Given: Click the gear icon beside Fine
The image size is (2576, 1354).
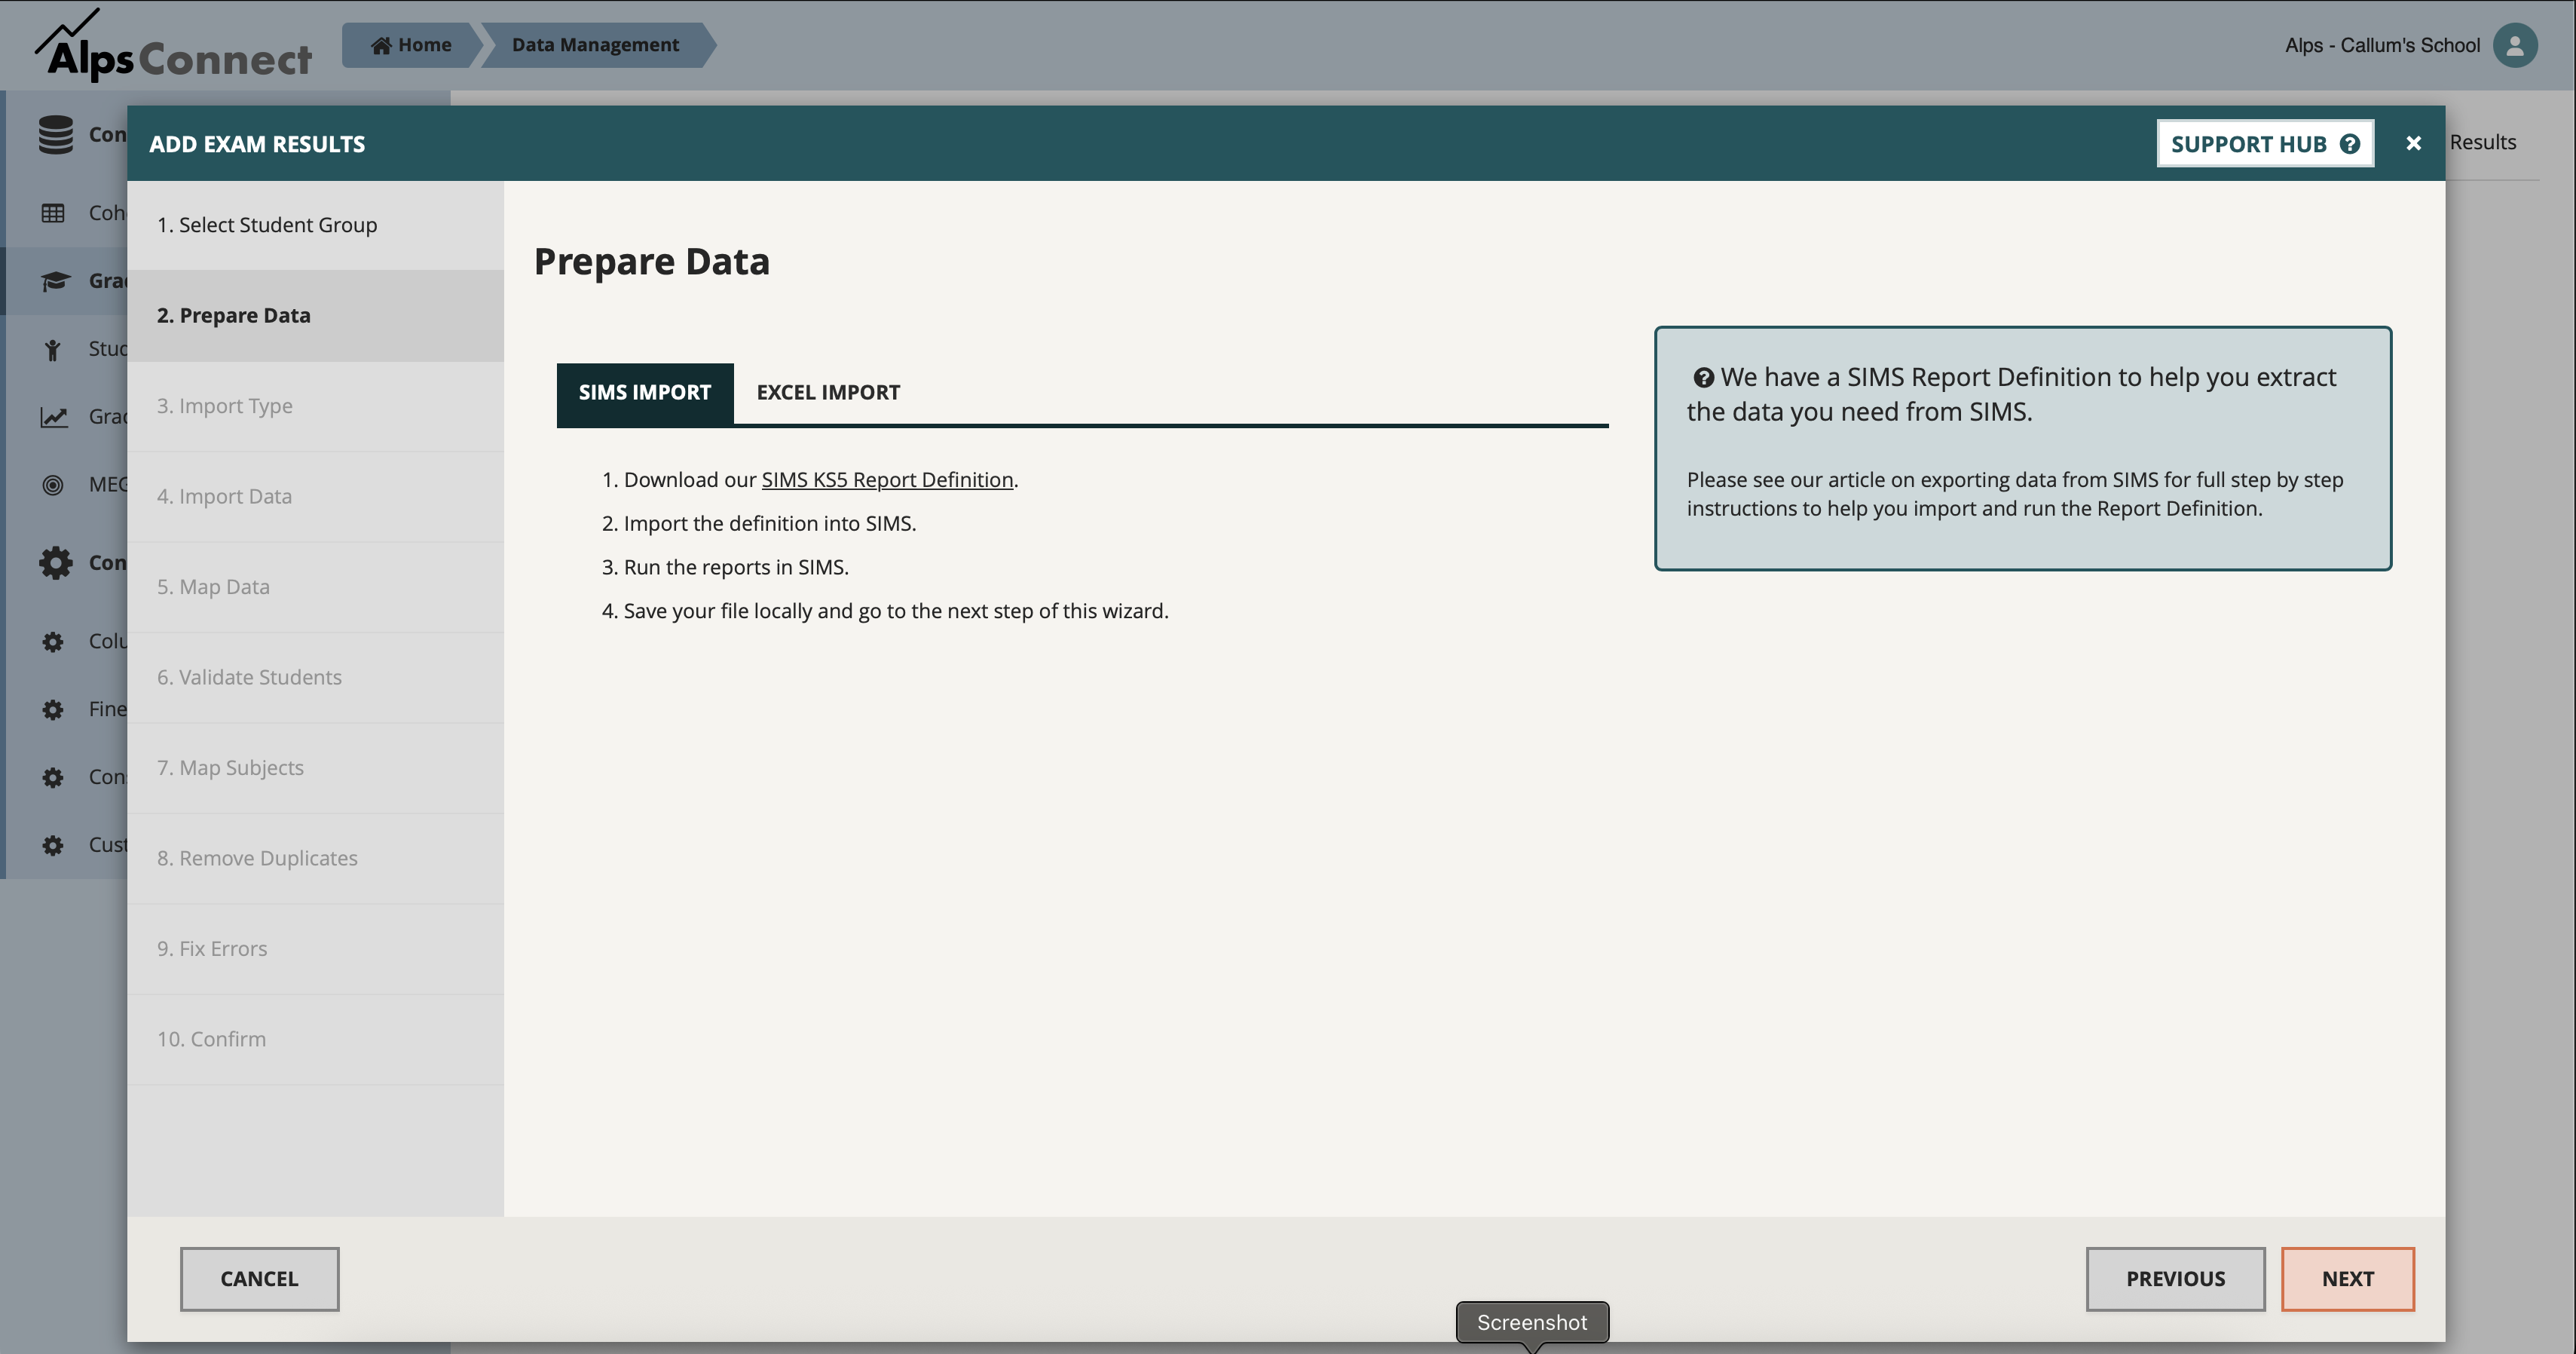Looking at the screenshot, I should 53,709.
